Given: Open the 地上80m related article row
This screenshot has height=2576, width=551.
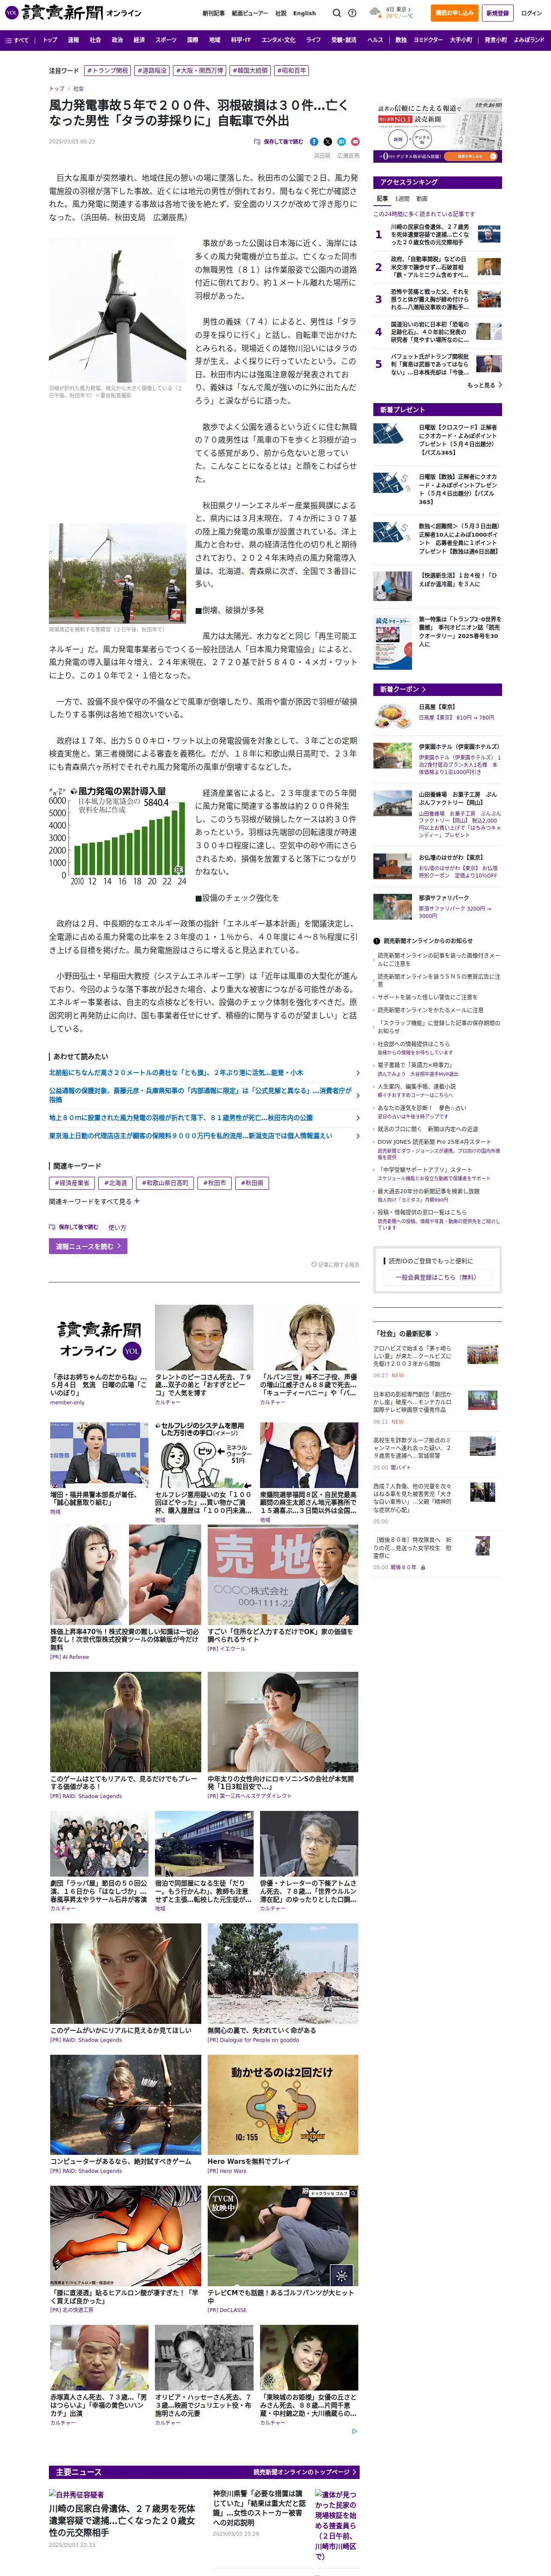Looking at the screenshot, I should [x=204, y=1118].
